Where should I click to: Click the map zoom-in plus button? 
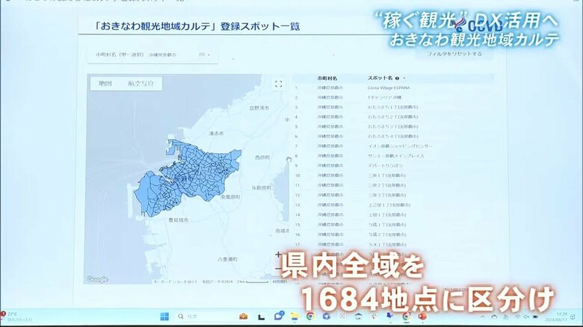point(279,254)
